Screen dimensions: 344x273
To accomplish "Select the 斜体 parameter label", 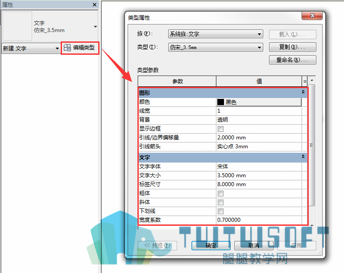I will 145,202.
